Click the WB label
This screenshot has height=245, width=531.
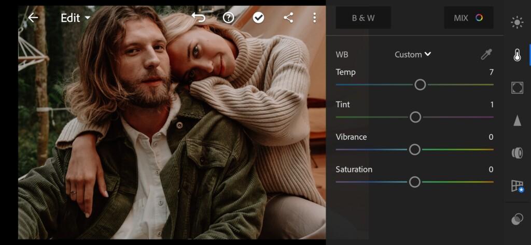coord(342,54)
